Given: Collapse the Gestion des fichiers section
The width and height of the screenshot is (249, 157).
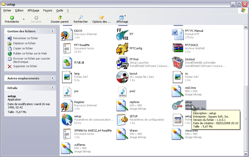Looking at the screenshot, I should (x=53, y=31).
